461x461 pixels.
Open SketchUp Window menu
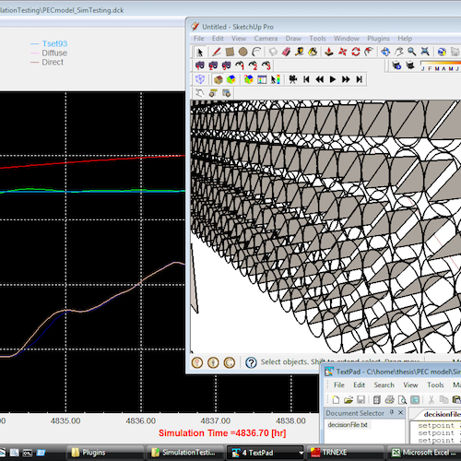(x=347, y=39)
